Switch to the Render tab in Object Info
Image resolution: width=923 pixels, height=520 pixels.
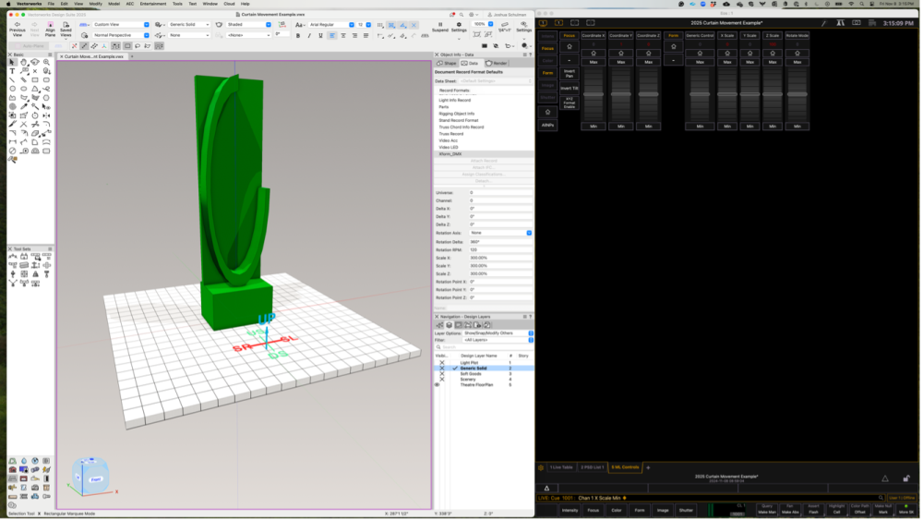(497, 63)
